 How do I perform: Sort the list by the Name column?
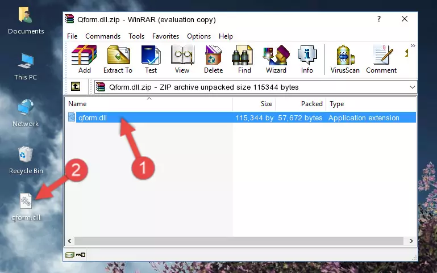tap(149, 104)
